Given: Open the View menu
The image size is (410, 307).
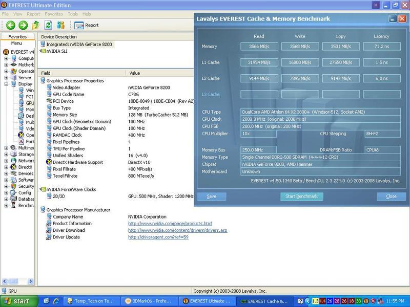Looking at the screenshot, I should [x=17, y=14].
